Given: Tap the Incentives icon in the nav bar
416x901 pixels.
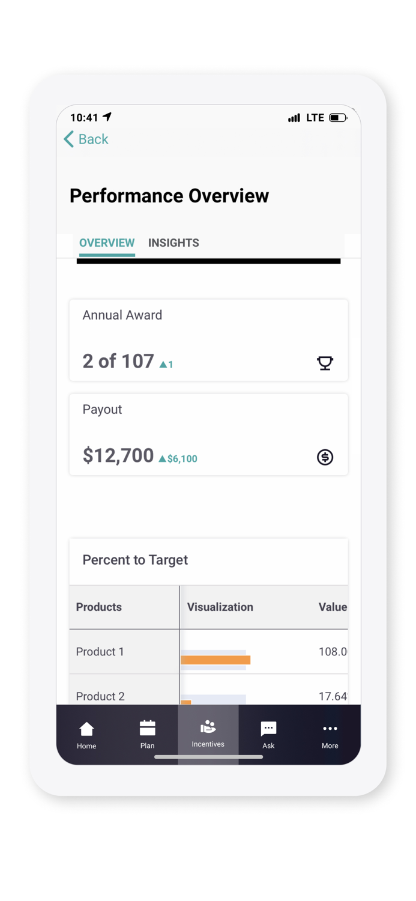Looking at the screenshot, I should 208,727.
